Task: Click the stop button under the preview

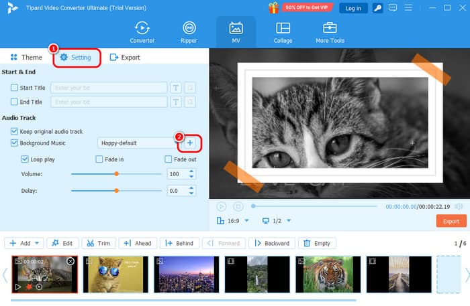Action: pyautogui.click(x=238, y=207)
